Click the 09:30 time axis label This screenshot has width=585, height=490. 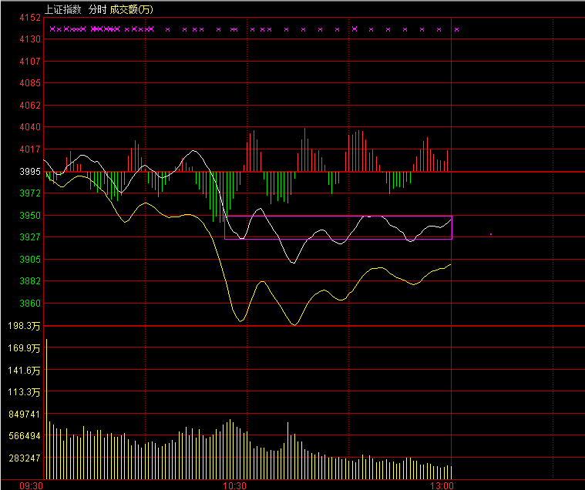pos(31,485)
